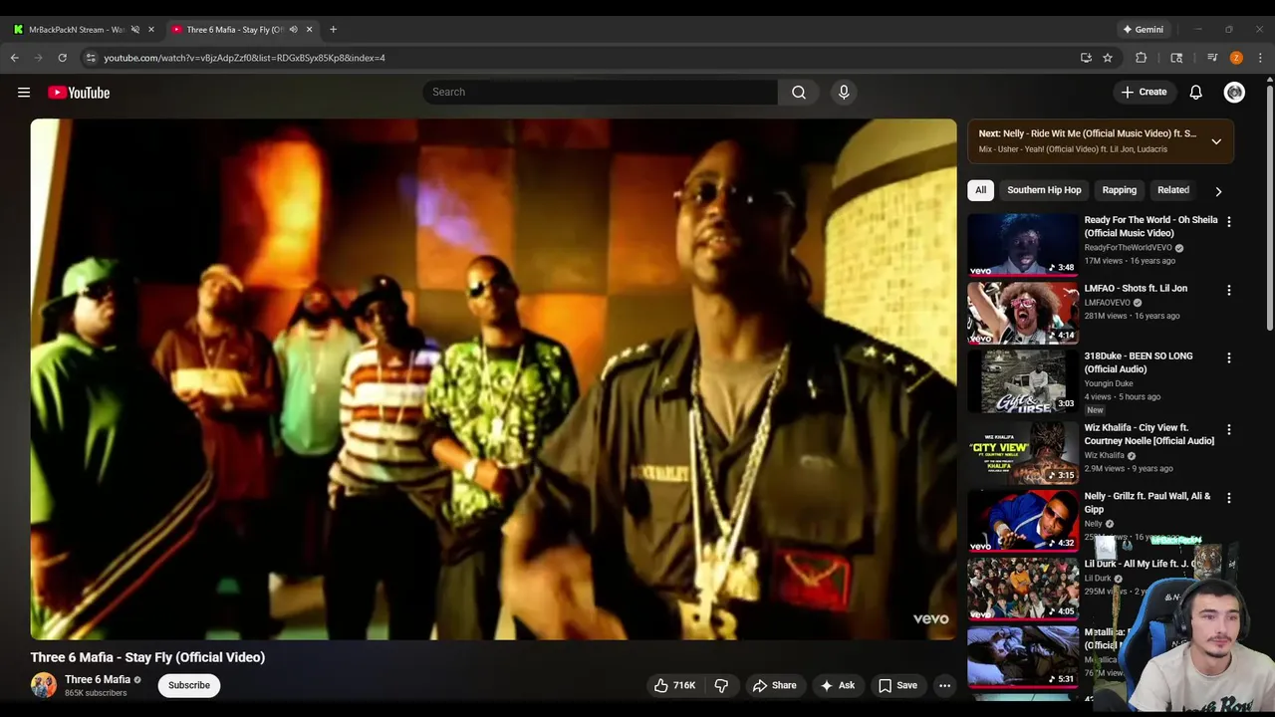The image size is (1275, 717).
Task: Click Next: Nelly Ride Wit Me text
Action: 1088,133
